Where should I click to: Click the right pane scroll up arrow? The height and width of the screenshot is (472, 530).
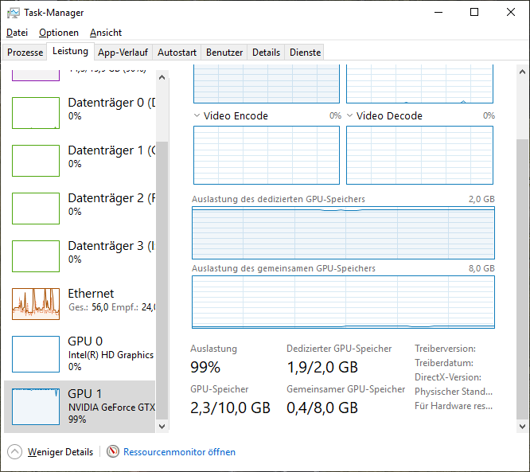[x=522, y=72]
